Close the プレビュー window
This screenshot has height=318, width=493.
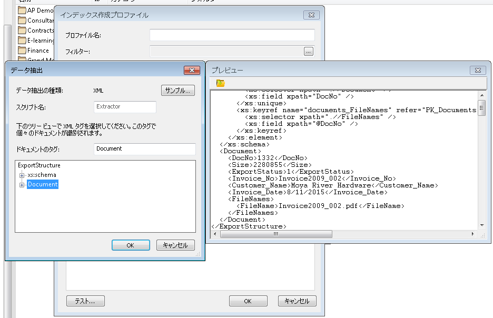pos(478,70)
